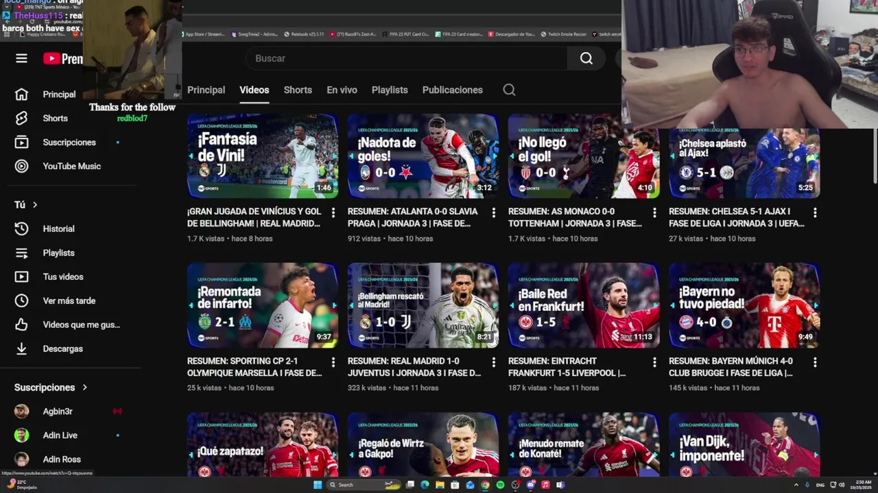Image resolution: width=878 pixels, height=493 pixels.
Task: Open the ¡Regaló de Wirtz a Gakpo! thumbnail
Action: (423, 444)
